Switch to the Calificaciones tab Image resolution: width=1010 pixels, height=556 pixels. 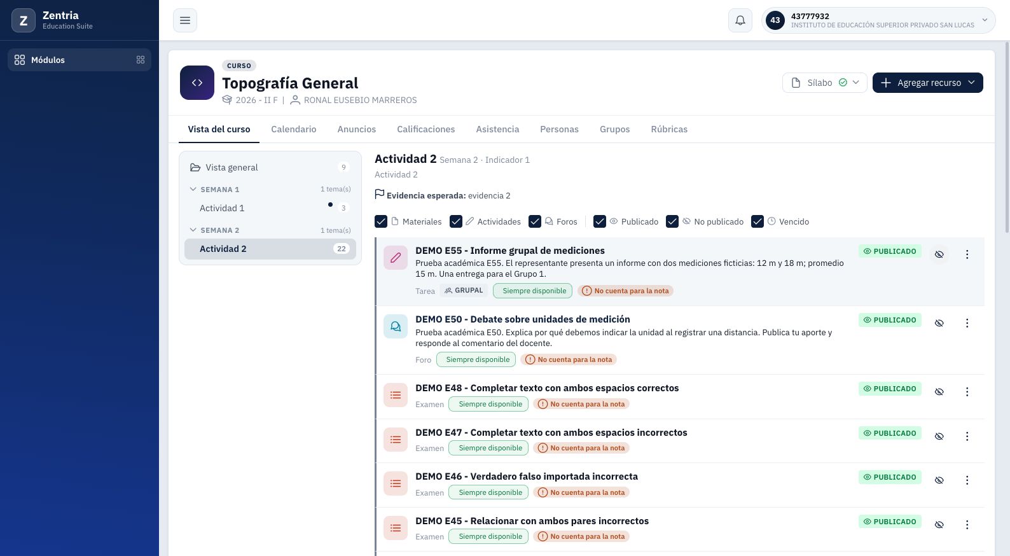tap(426, 129)
